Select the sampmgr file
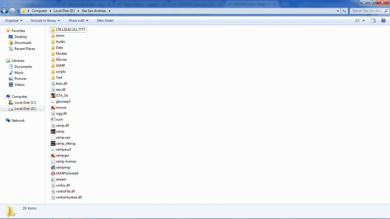This screenshot has width=390, height=219. pyautogui.click(x=61, y=167)
